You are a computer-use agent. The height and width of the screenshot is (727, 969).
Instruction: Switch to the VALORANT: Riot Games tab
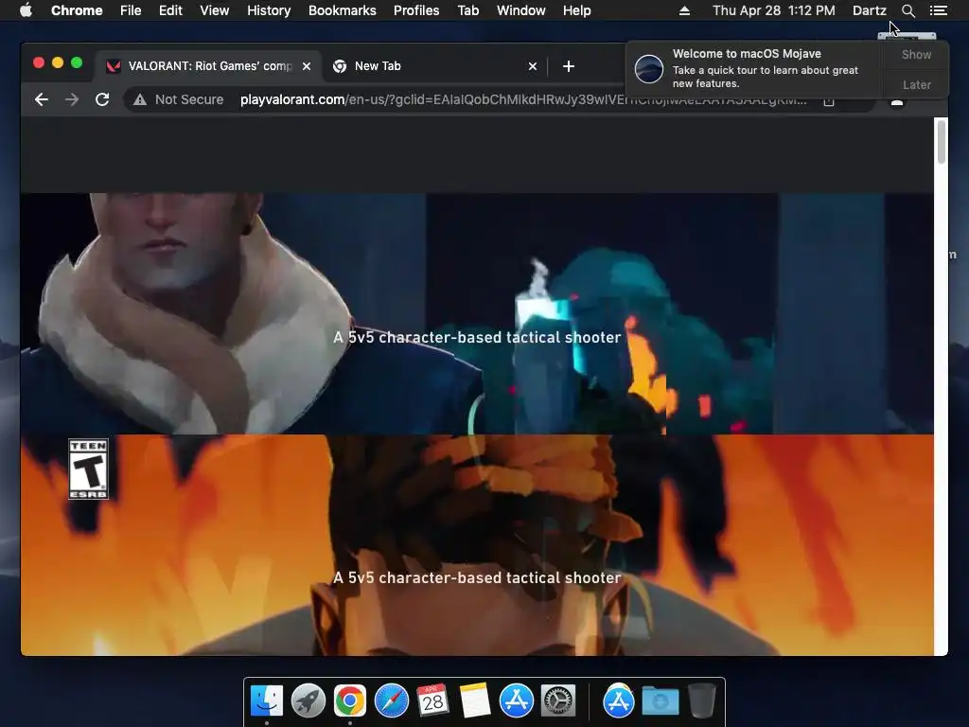click(209, 66)
